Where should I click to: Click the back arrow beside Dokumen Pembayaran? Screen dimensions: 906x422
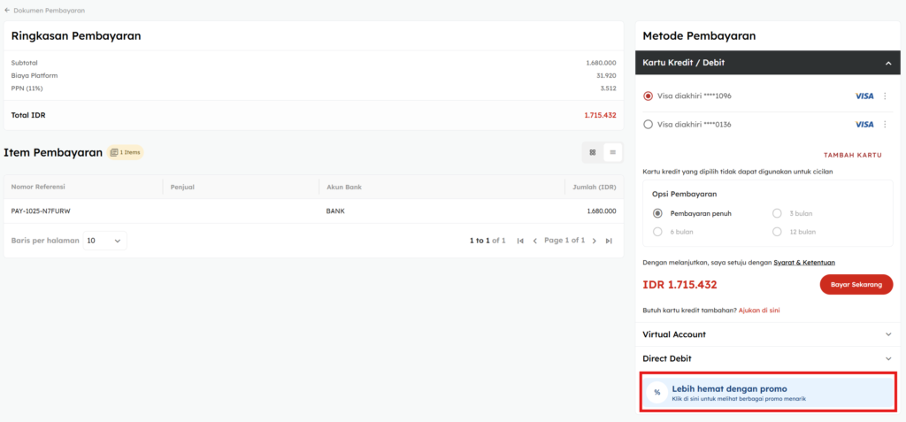coord(8,11)
